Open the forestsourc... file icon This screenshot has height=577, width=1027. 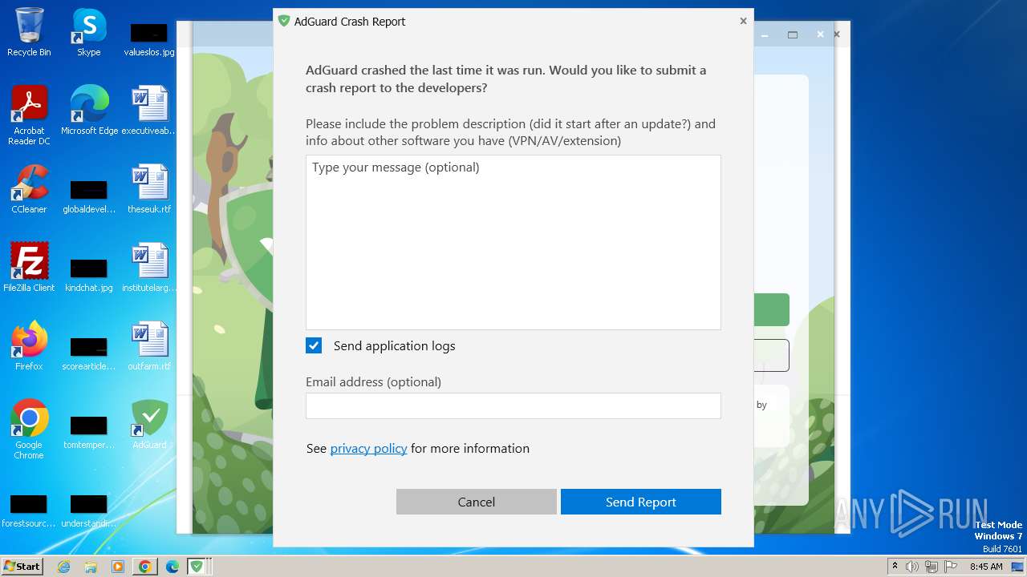pos(29,510)
